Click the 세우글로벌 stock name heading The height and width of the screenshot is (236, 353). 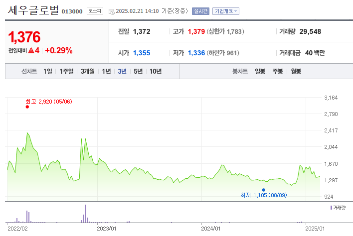click(33, 10)
